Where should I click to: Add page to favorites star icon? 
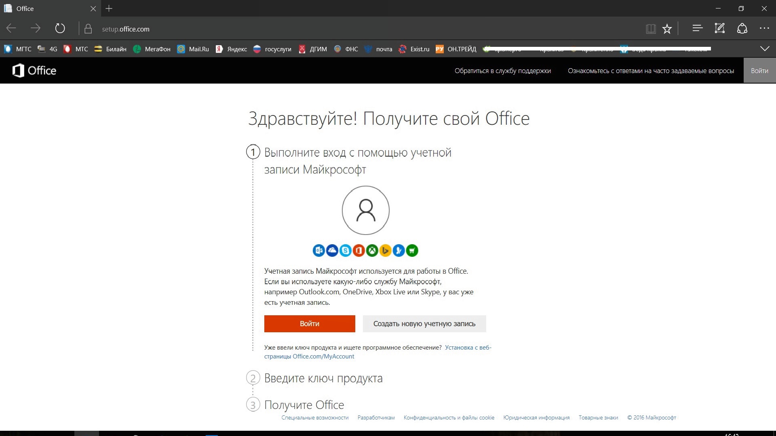click(667, 29)
